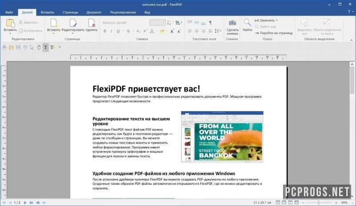The image size is (356, 206).
Task: Click the zoom out minus button
Action: coord(303,202)
